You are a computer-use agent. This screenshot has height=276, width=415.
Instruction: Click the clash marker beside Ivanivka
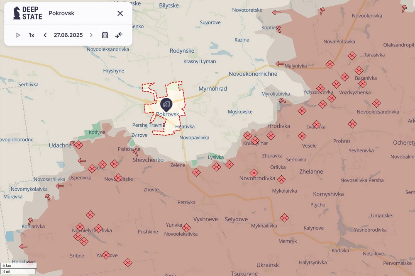317,124
